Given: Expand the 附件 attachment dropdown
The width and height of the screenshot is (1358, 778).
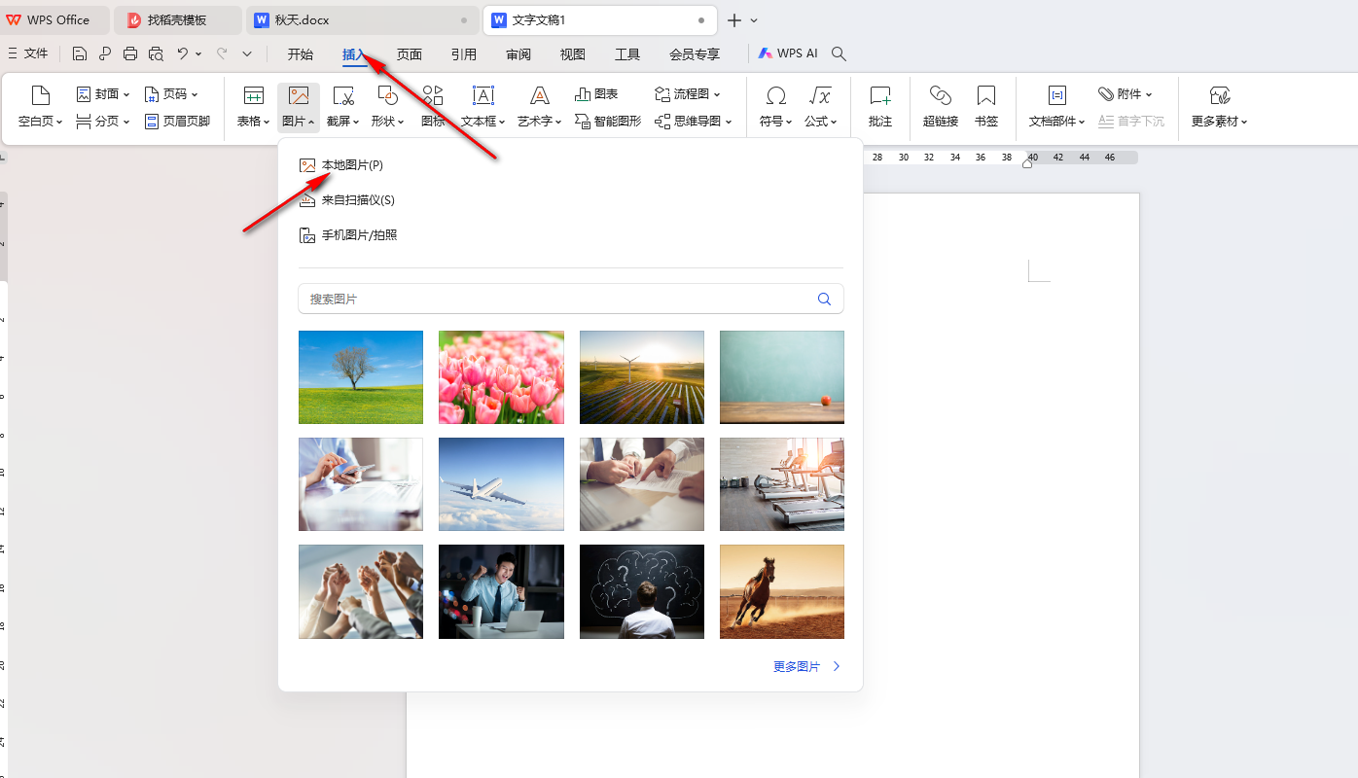Looking at the screenshot, I should [x=1126, y=93].
